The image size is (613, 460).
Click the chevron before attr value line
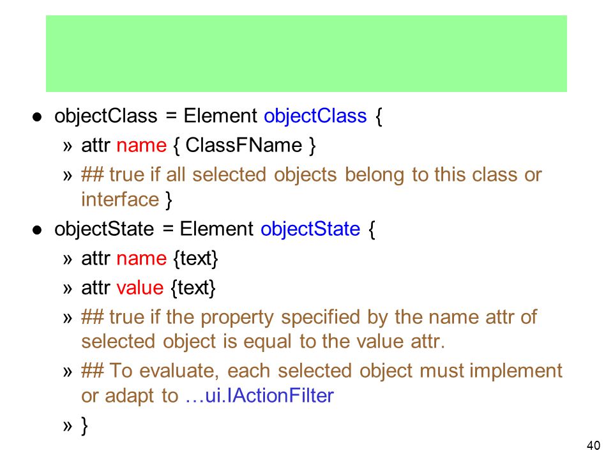click(68, 289)
